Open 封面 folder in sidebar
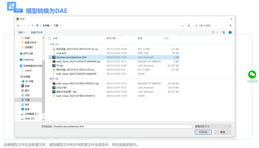Image resolution: width=259 pixels, height=148 pixels. pyautogui.click(x=27, y=38)
